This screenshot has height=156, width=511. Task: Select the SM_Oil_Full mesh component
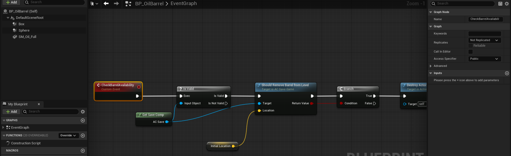27,37
